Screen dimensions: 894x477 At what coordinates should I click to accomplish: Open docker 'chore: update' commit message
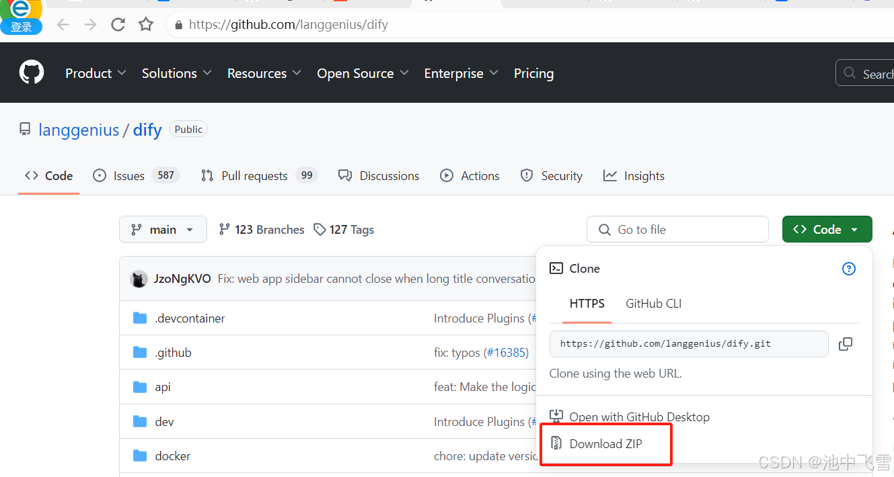485,456
